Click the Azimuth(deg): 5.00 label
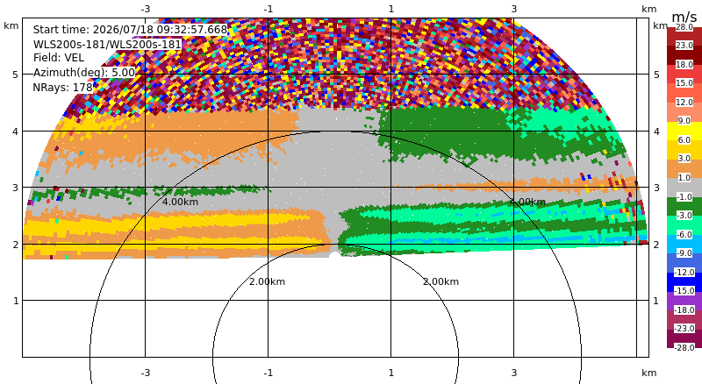The width and height of the screenshot is (702, 384). (x=84, y=73)
